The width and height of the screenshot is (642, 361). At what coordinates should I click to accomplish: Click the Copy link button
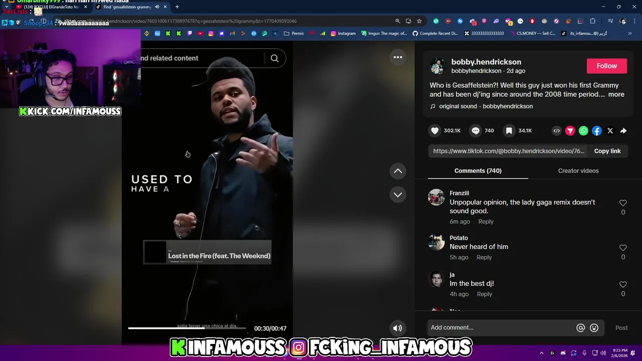click(x=607, y=151)
